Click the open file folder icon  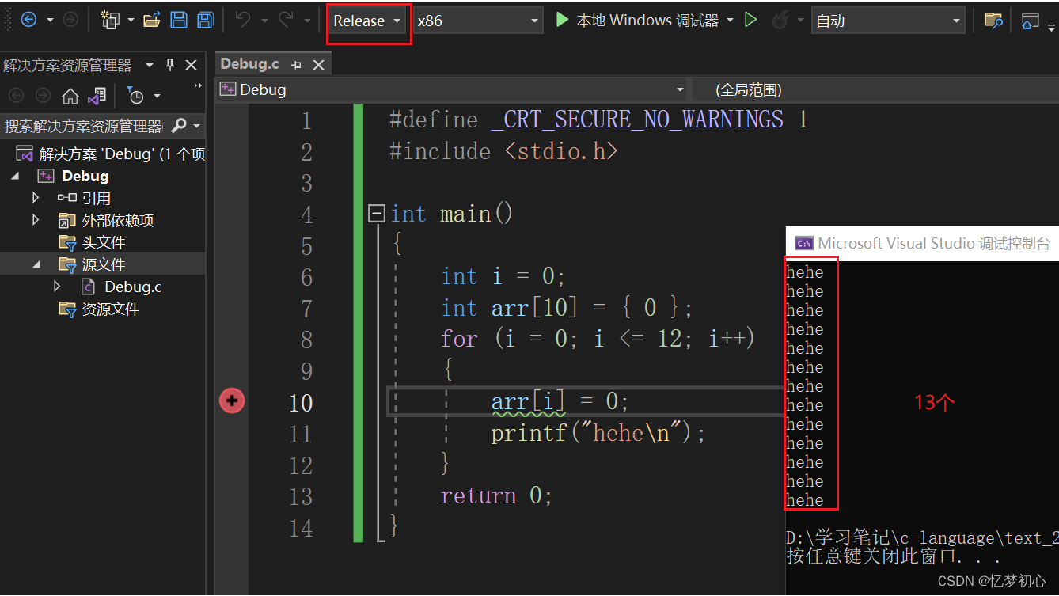click(x=152, y=21)
